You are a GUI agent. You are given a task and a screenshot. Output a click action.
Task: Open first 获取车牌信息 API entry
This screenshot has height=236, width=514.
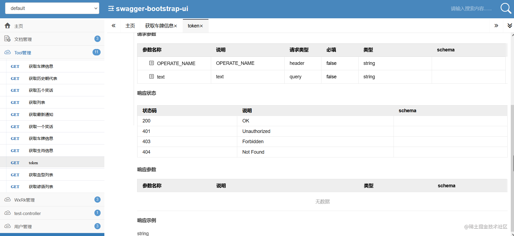(52, 66)
